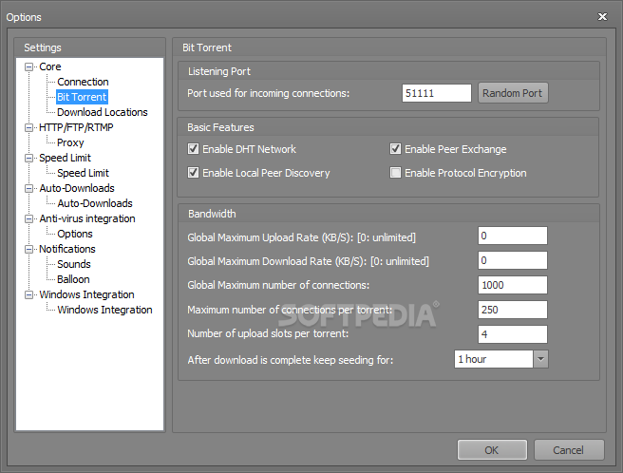The height and width of the screenshot is (473, 623).
Task: Disable the Enable DHT Network checkbox
Action: 193,149
